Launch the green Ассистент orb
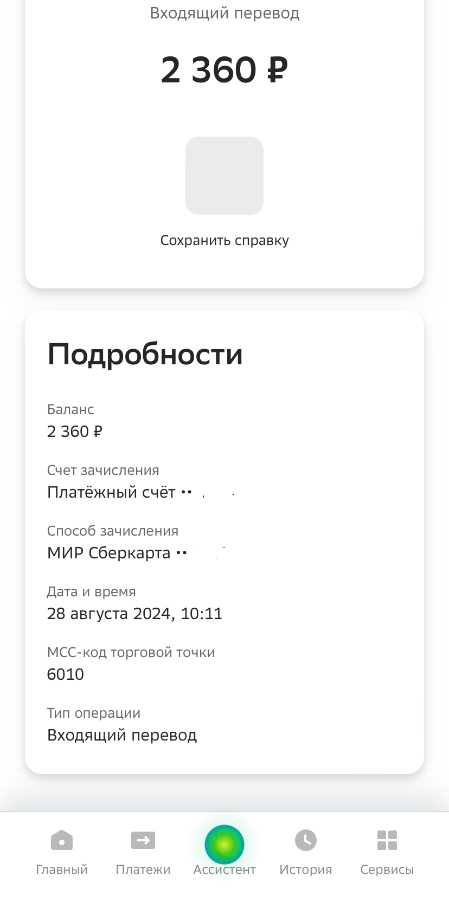 224,844
